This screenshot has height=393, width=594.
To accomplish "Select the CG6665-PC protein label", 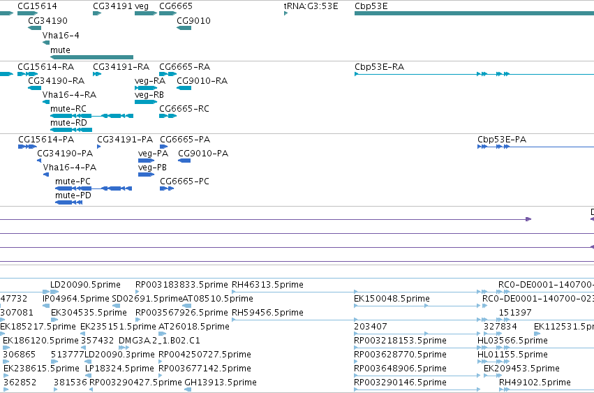I will pyautogui.click(x=184, y=181).
